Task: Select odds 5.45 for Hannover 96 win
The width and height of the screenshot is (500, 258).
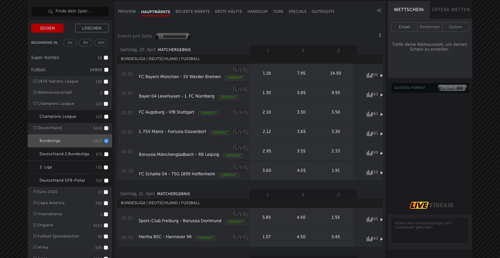Action: tap(336, 237)
